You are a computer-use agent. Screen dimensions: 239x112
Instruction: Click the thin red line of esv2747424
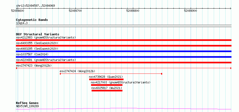(x=111, y=74)
